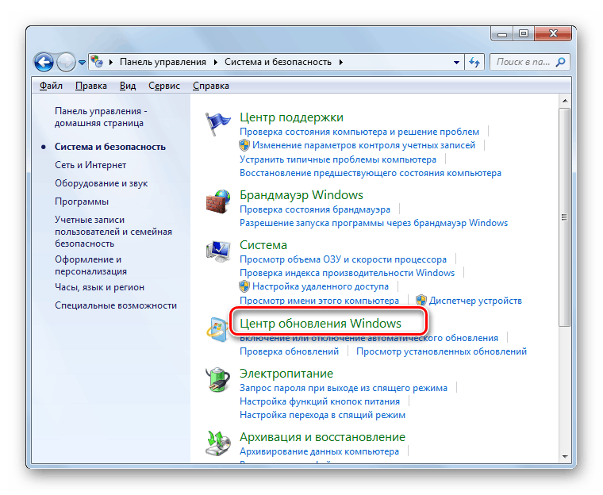
Task: Click shield icon beside Диспетчер устройств
Action: click(421, 301)
